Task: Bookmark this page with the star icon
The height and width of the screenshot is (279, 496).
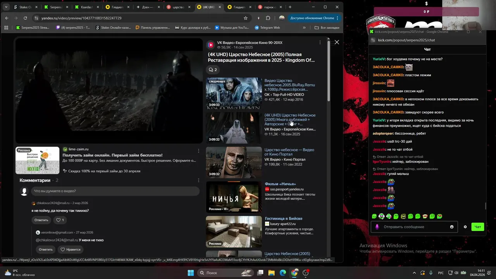Action: pos(246,18)
